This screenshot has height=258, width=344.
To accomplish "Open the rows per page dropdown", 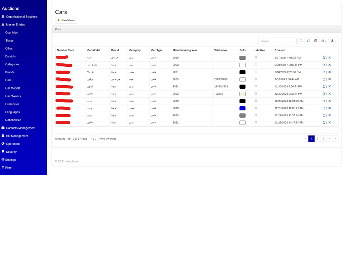I will [x=94, y=139].
